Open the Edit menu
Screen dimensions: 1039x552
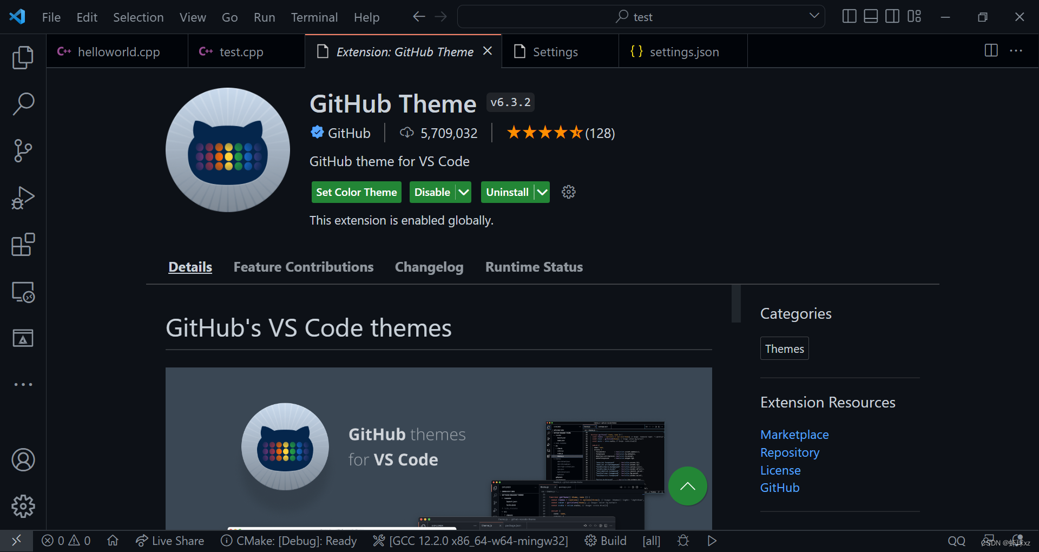(x=87, y=17)
